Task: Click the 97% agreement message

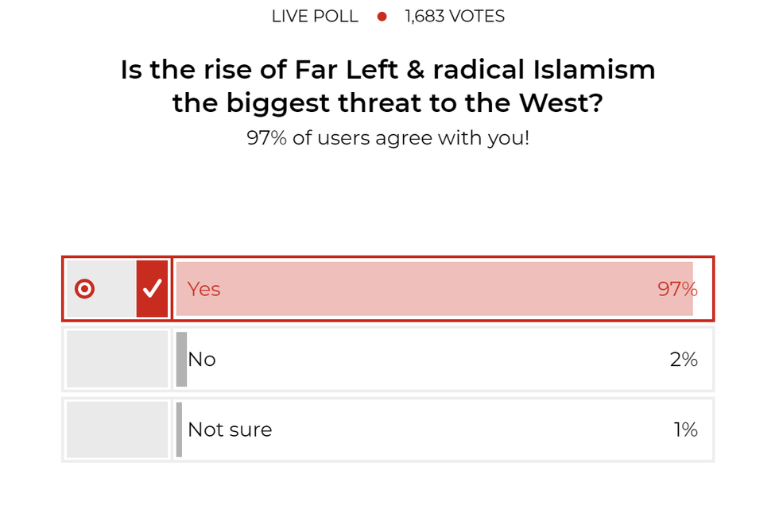Action: pyautogui.click(x=389, y=137)
